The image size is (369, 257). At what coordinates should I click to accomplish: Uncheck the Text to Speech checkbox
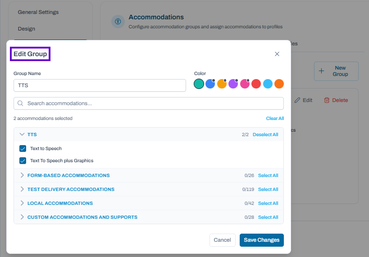[x=23, y=149]
